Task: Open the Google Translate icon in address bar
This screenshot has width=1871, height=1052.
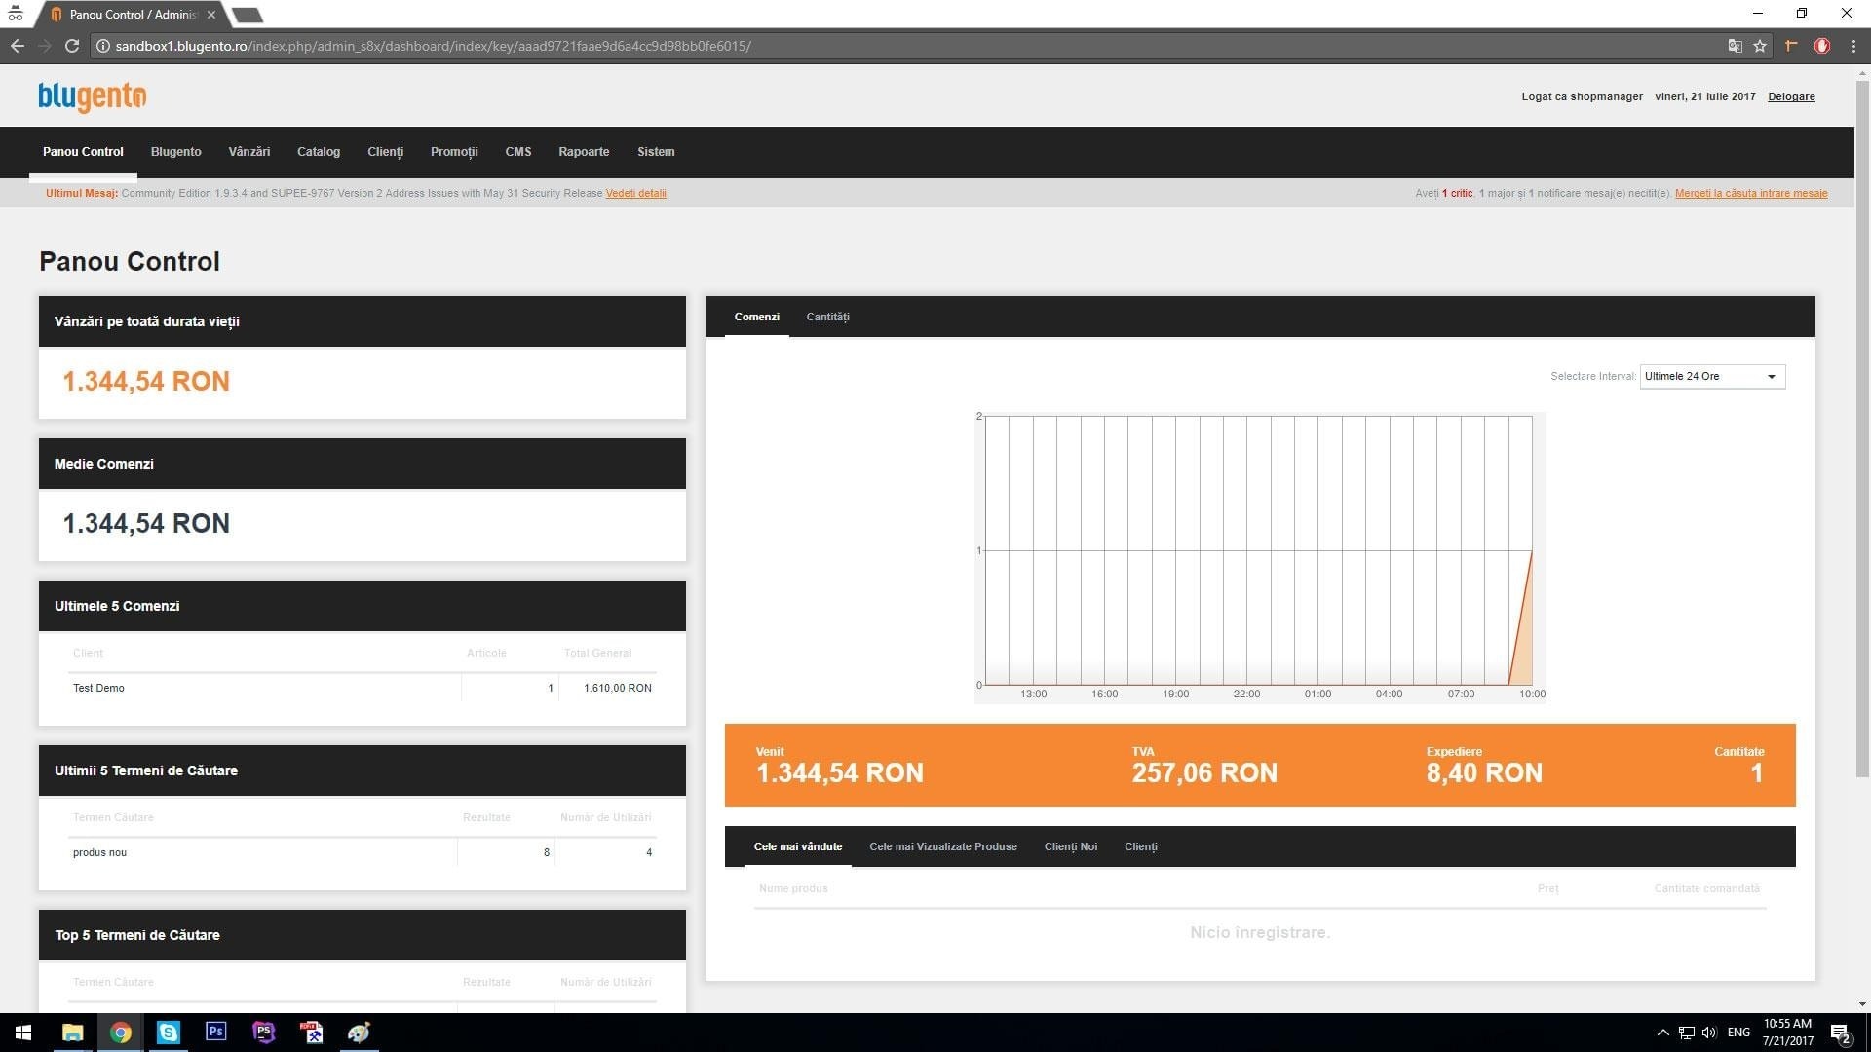Action: point(1735,46)
